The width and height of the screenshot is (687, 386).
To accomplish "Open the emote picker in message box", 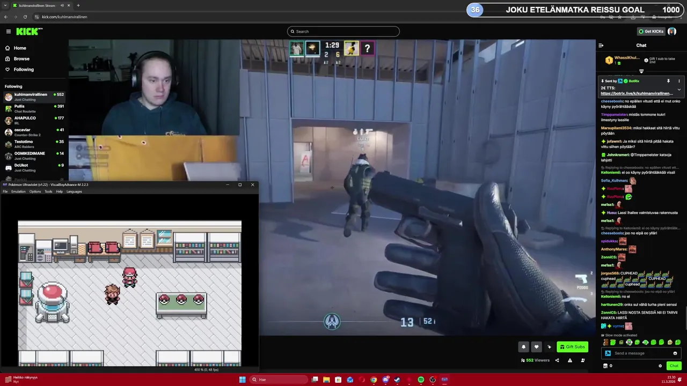I will 675,353.
